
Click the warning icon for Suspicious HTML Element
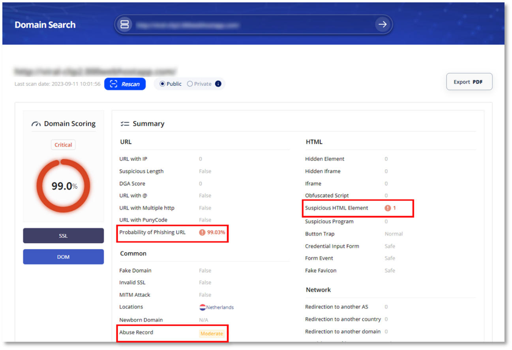(388, 208)
